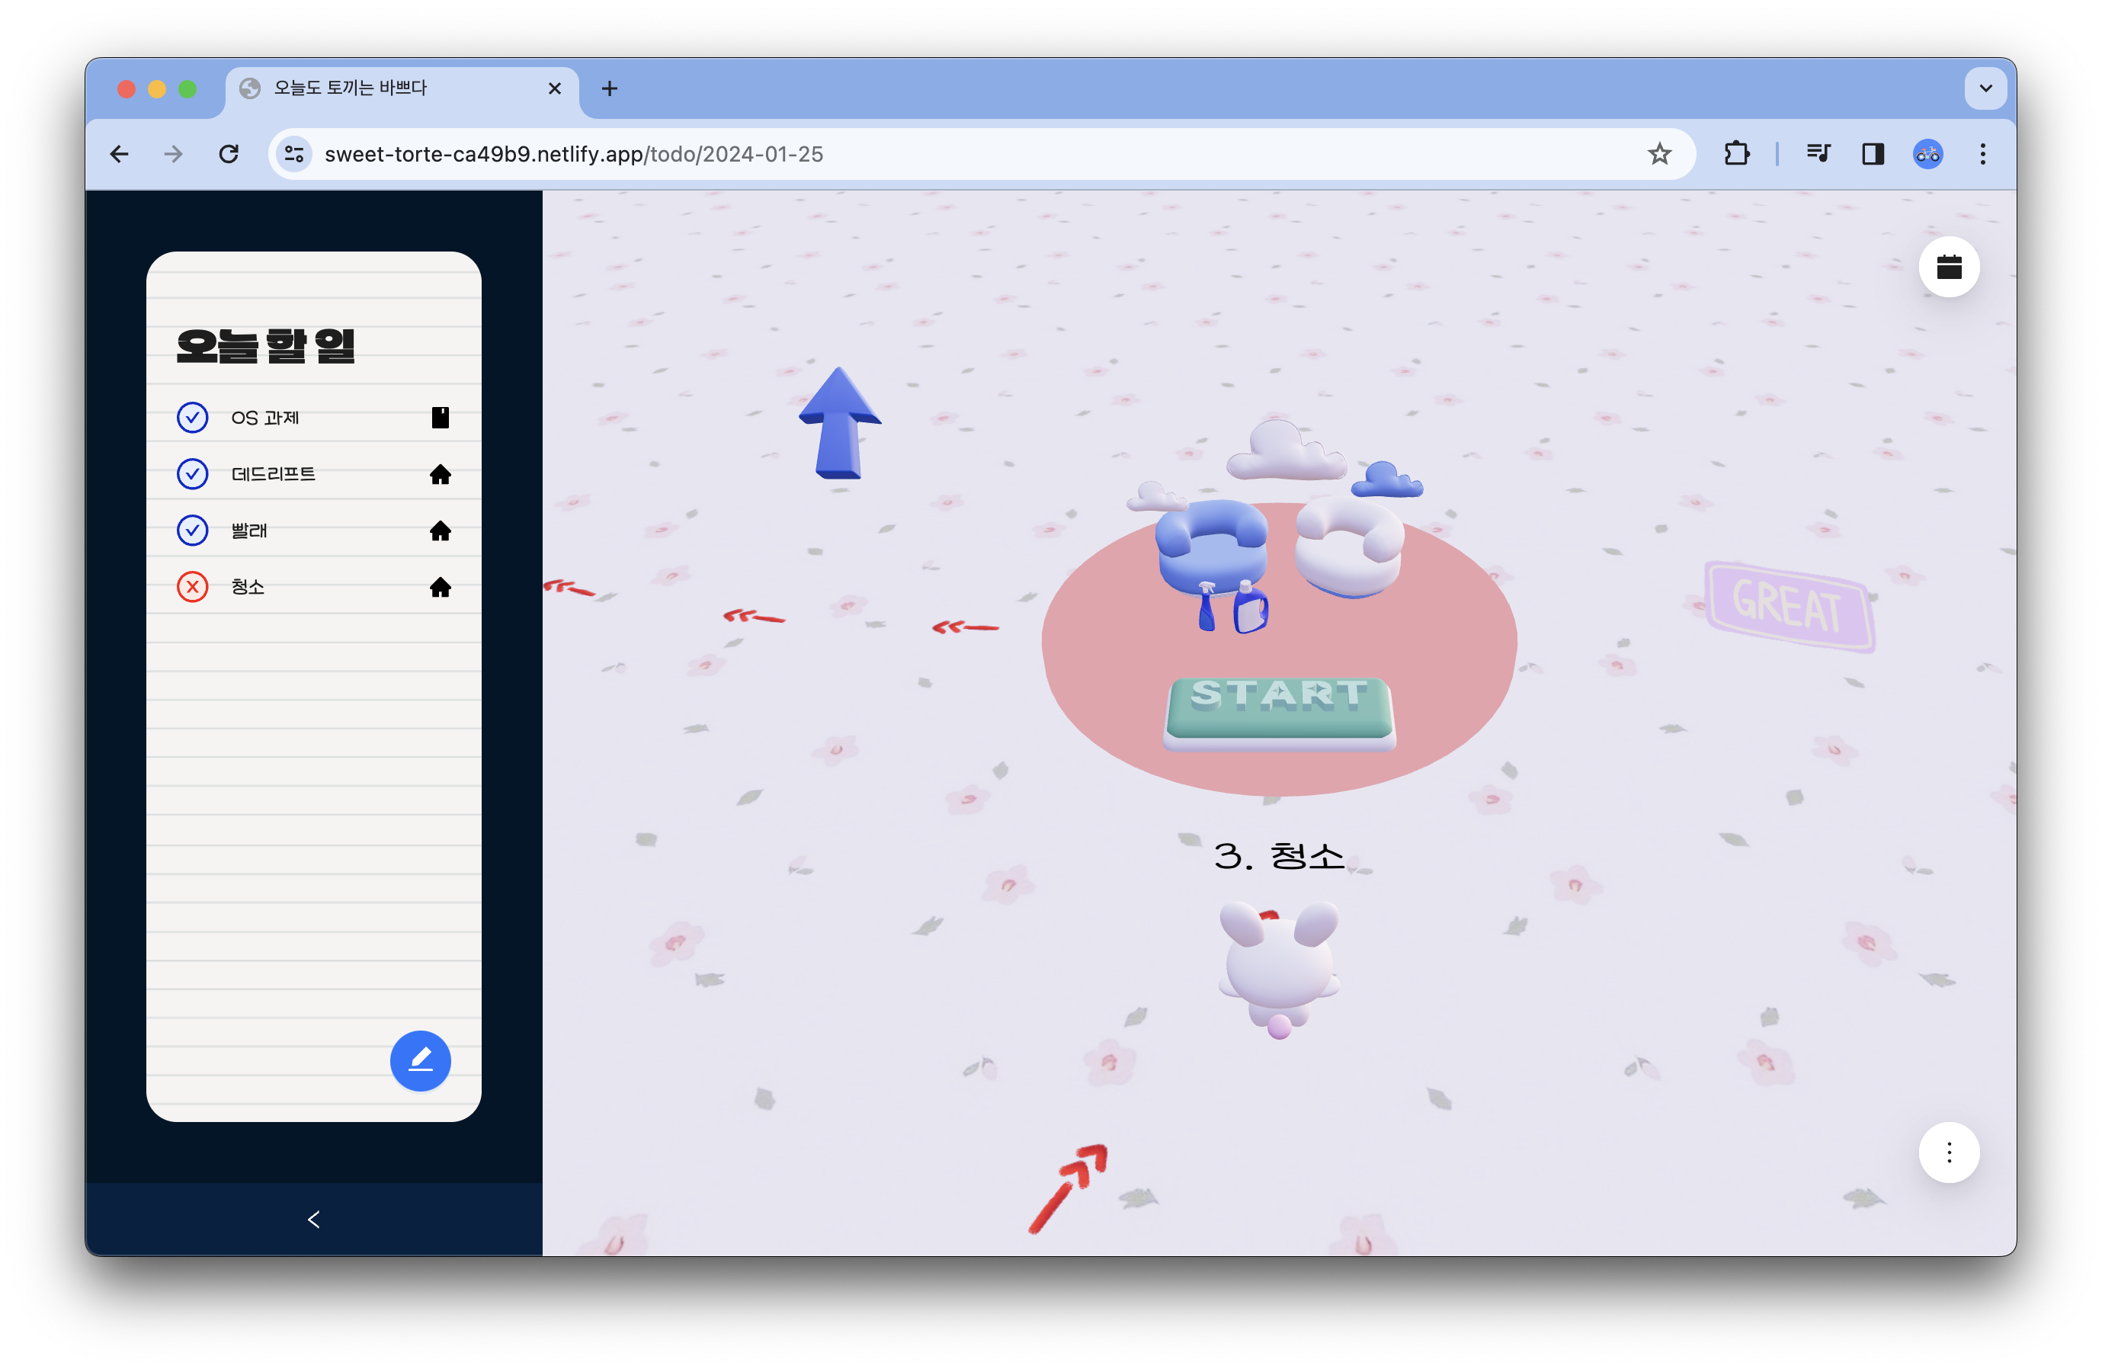The image size is (2102, 1369).
Task: Select the OS 과제 task text
Action: point(265,418)
